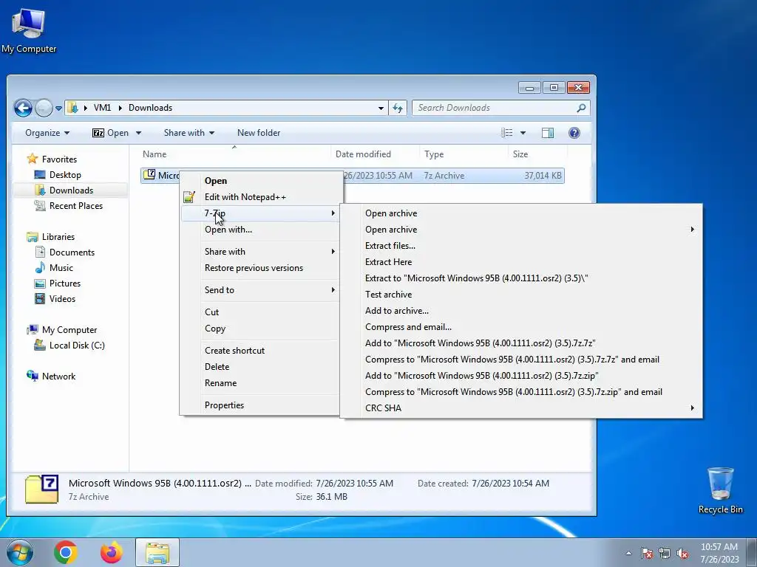757x567 pixels.
Task: Open the address bar history dropdown
Action: click(381, 108)
